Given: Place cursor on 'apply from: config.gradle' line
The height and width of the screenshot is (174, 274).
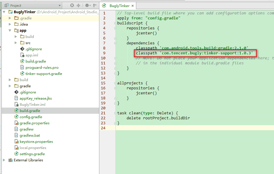Looking at the screenshot, I should (149, 18).
